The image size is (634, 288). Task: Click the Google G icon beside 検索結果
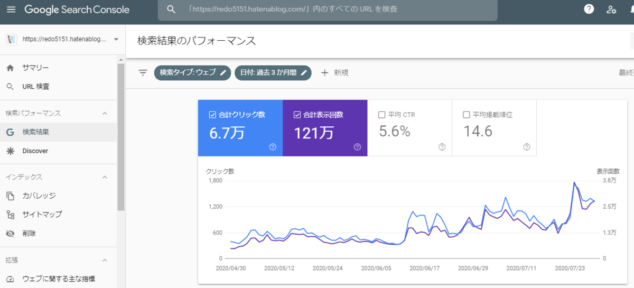(x=10, y=132)
